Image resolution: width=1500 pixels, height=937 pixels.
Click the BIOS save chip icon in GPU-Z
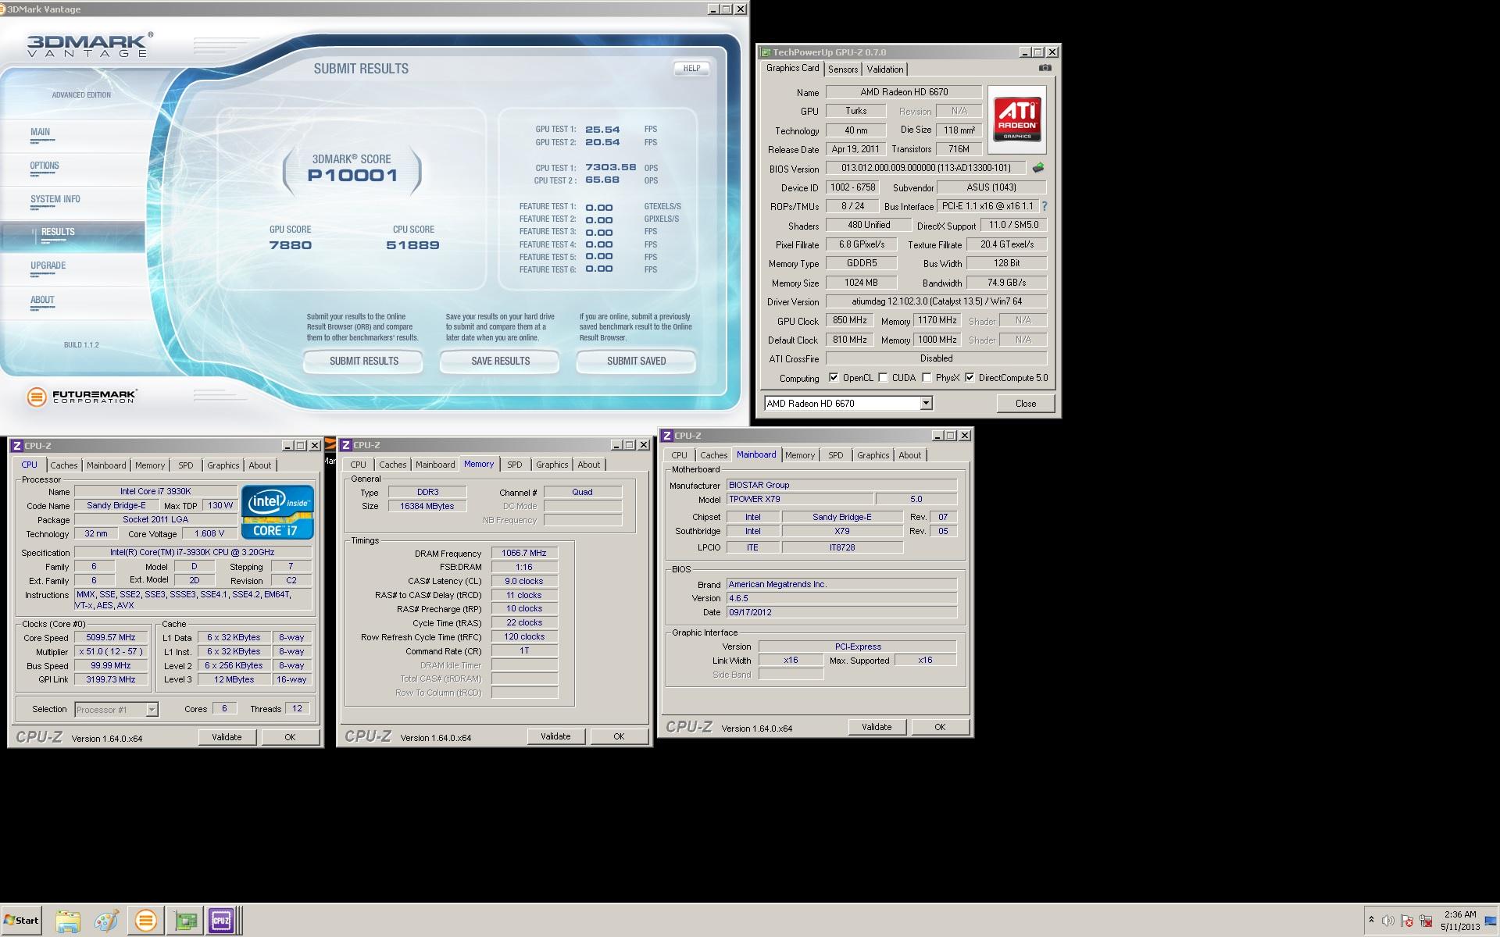(x=1038, y=168)
